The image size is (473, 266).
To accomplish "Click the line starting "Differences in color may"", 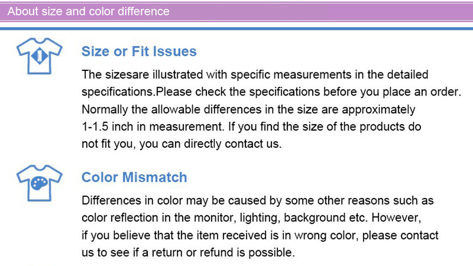I will point(257,201).
